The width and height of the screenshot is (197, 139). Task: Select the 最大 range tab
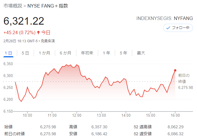pos(141,53)
